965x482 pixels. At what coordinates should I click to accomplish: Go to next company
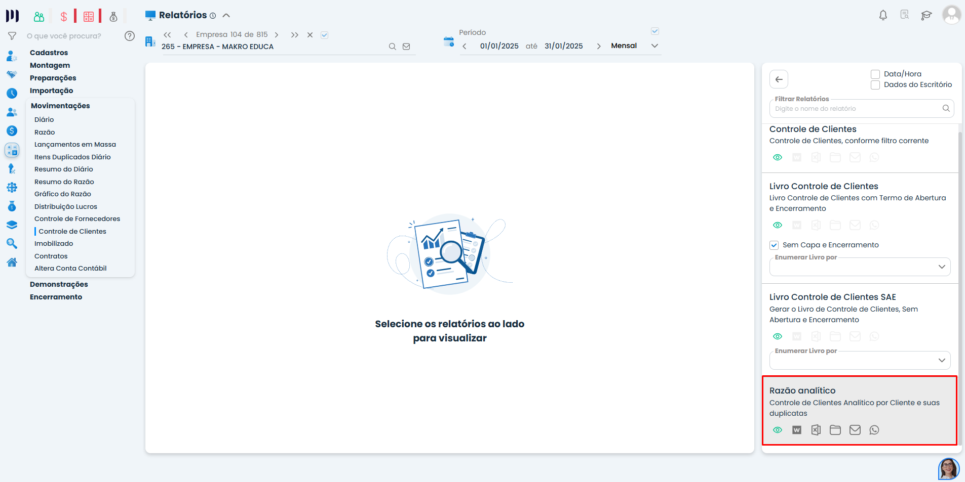[277, 35]
